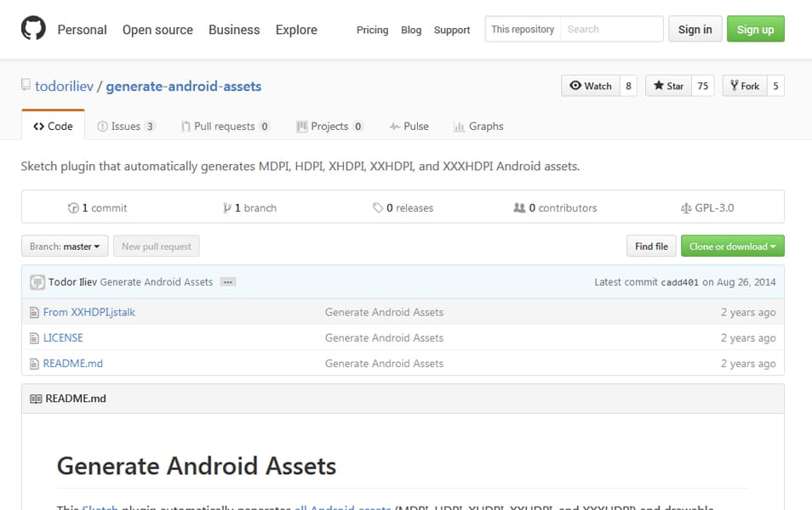Open the Projects tab
This screenshot has height=510, width=812.
pyautogui.click(x=329, y=126)
